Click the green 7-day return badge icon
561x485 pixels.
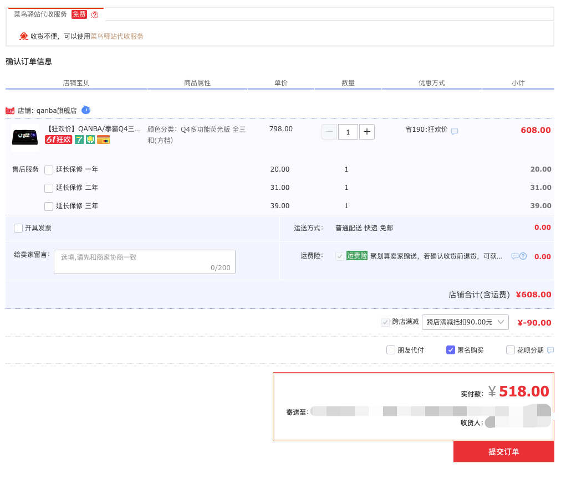coord(79,140)
